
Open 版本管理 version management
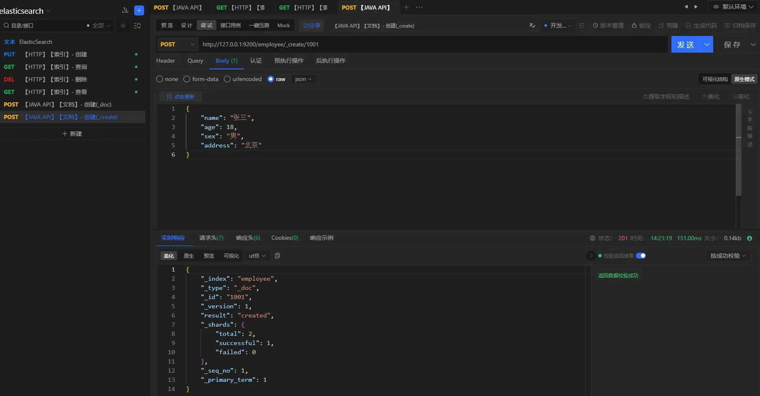[608, 25]
